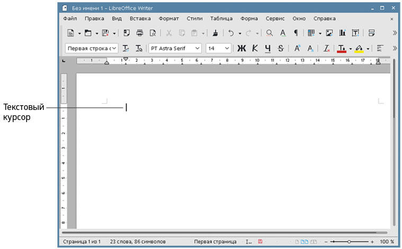402x249 pixels.
Task: Click the Print icon in toolbar
Action: pos(140,33)
